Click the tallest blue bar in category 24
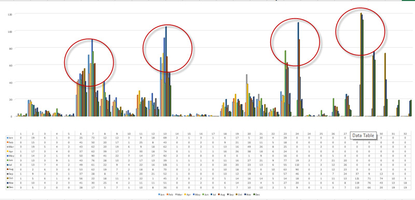Image resolution: width=415 pixels, height=200 pixels. coord(298,69)
